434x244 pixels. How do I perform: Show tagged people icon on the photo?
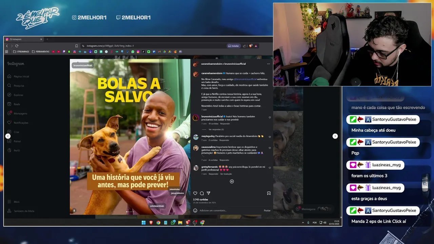[x=74, y=210]
